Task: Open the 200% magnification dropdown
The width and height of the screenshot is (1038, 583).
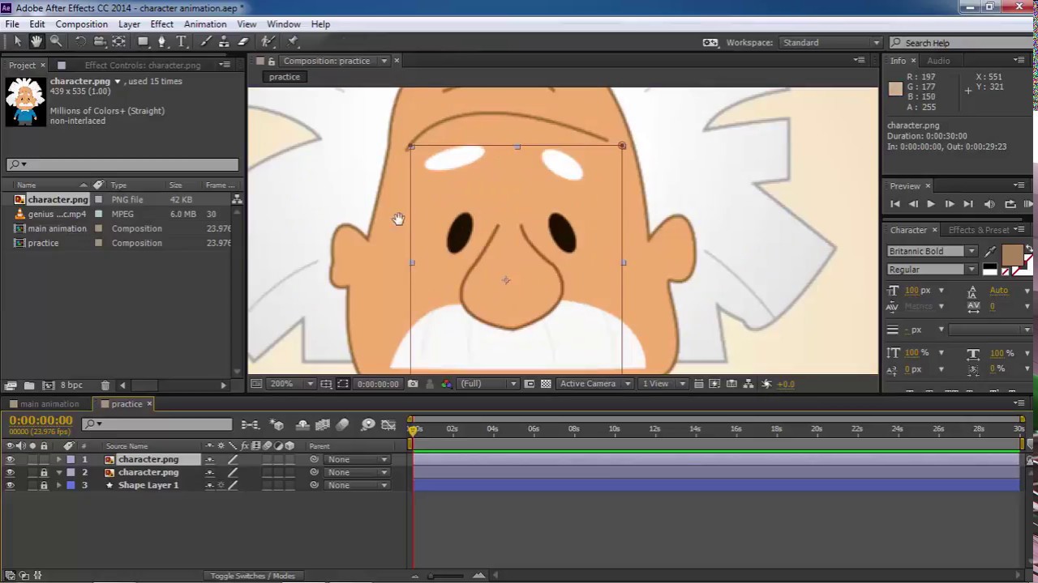Action: 290,384
